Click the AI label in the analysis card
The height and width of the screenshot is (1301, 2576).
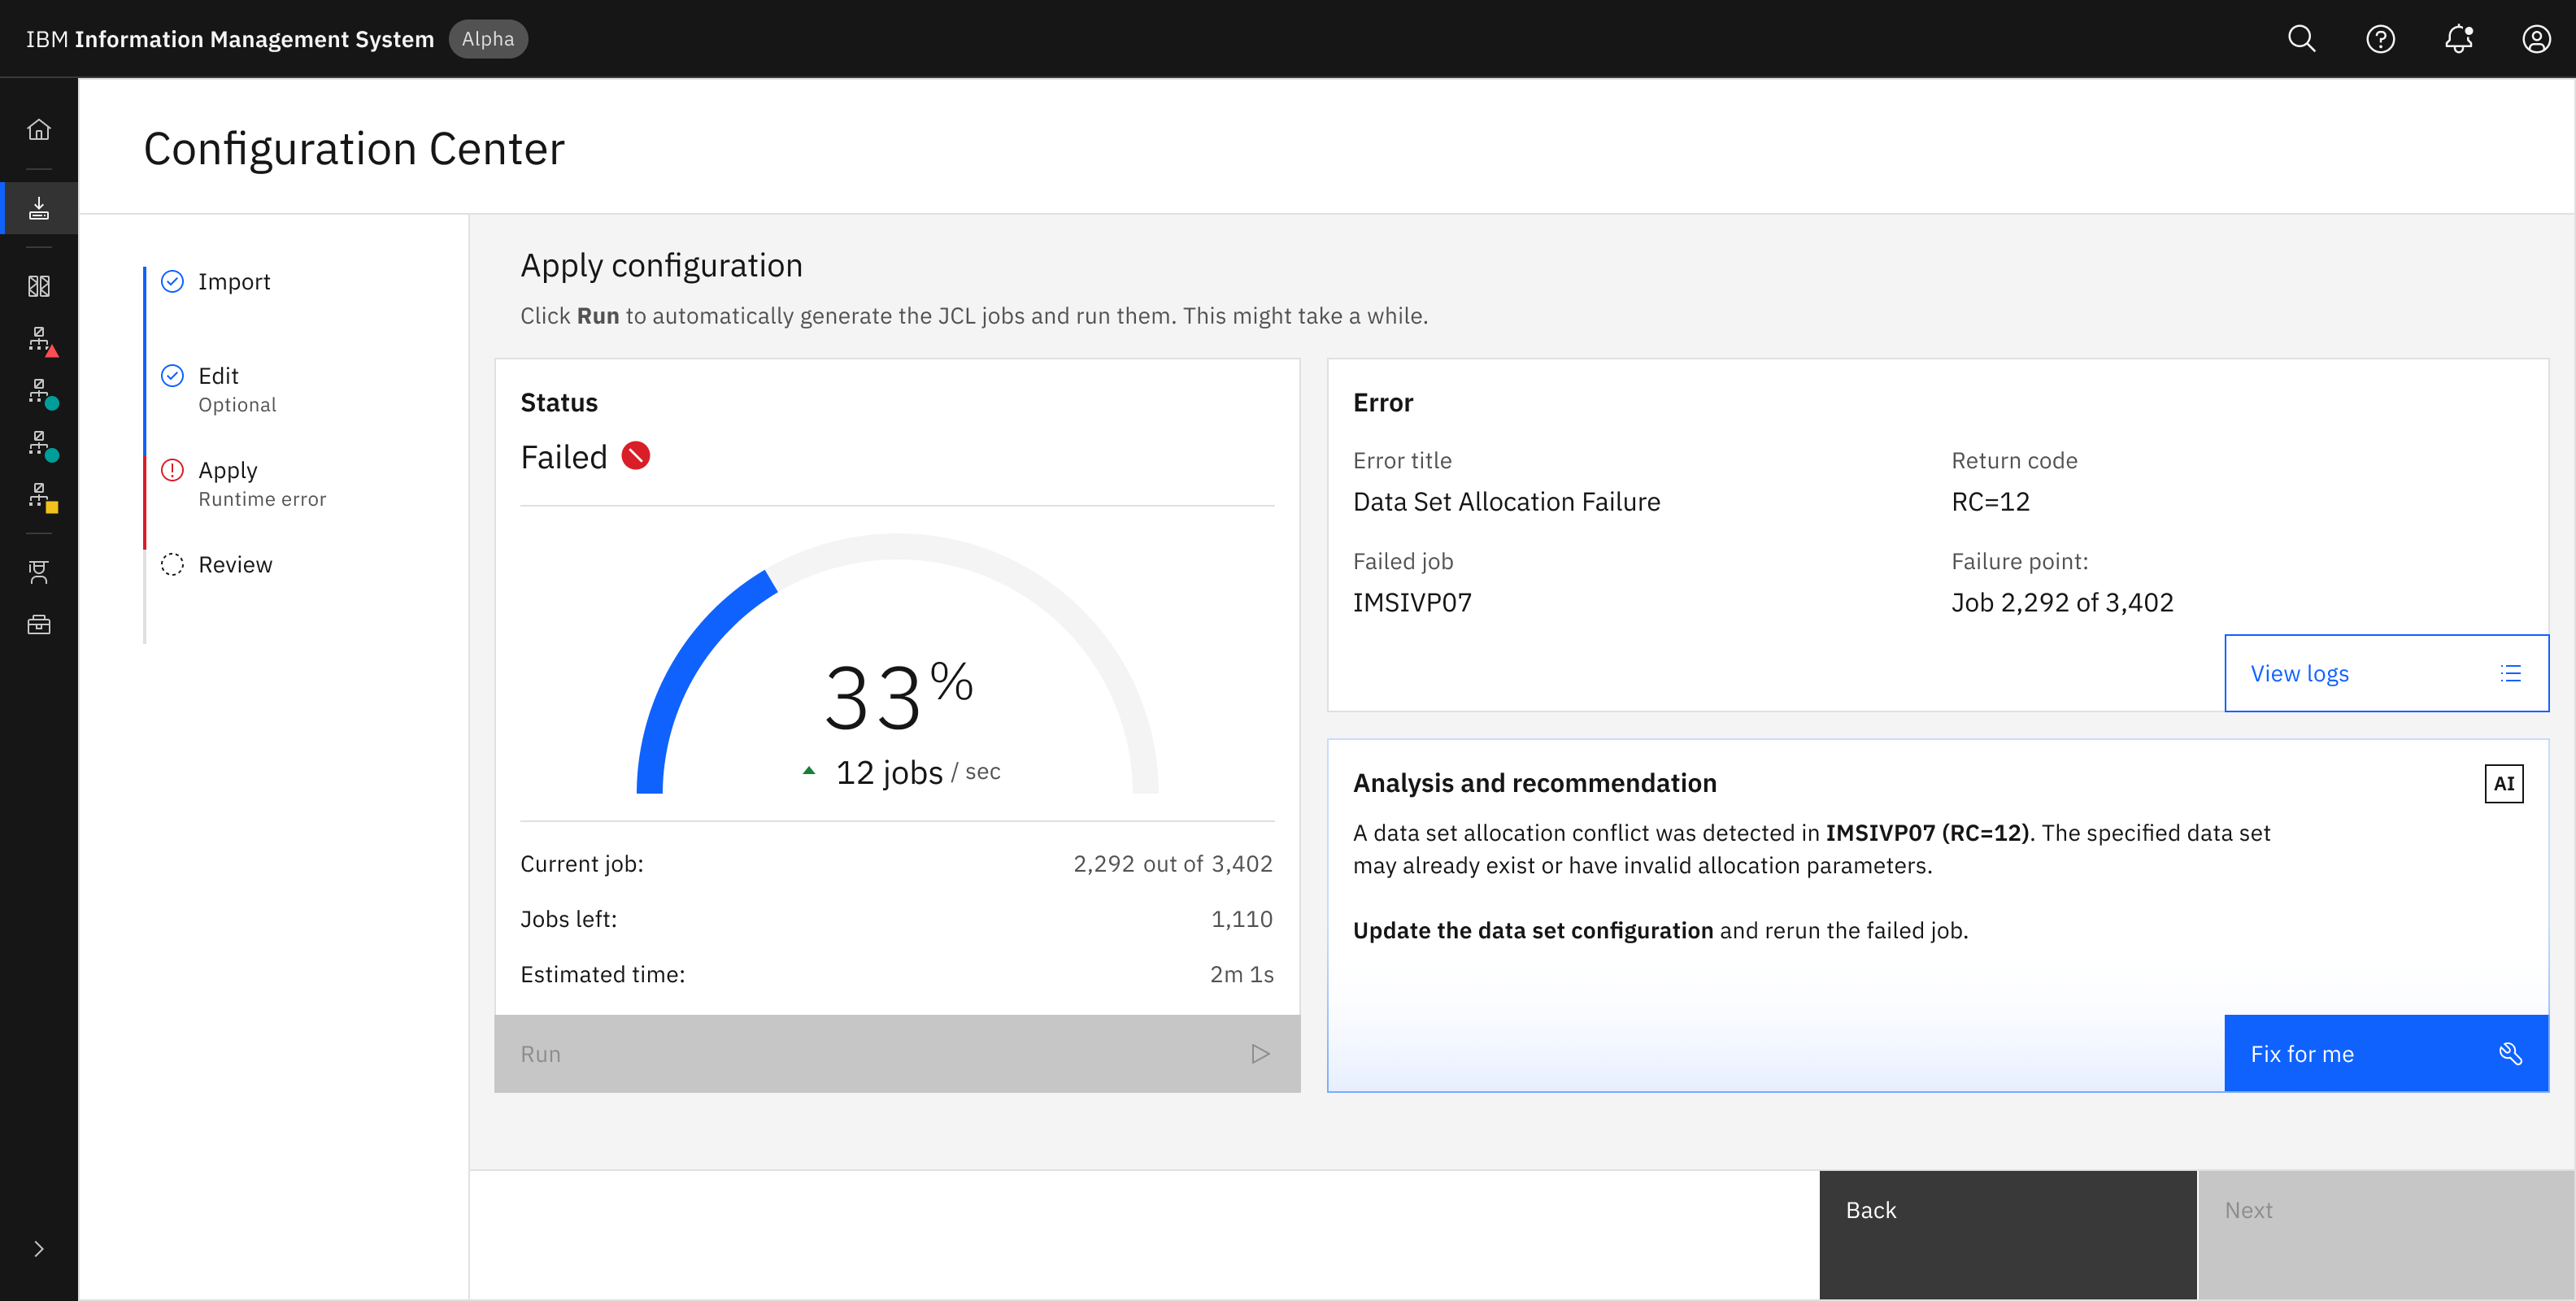point(2504,783)
